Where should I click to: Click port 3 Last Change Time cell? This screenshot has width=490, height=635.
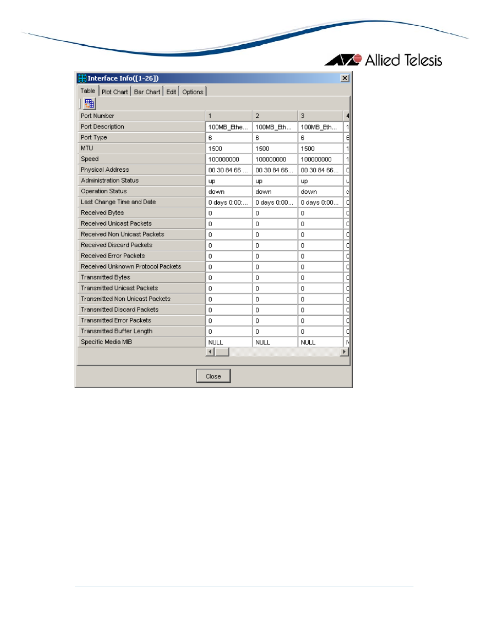(320, 203)
